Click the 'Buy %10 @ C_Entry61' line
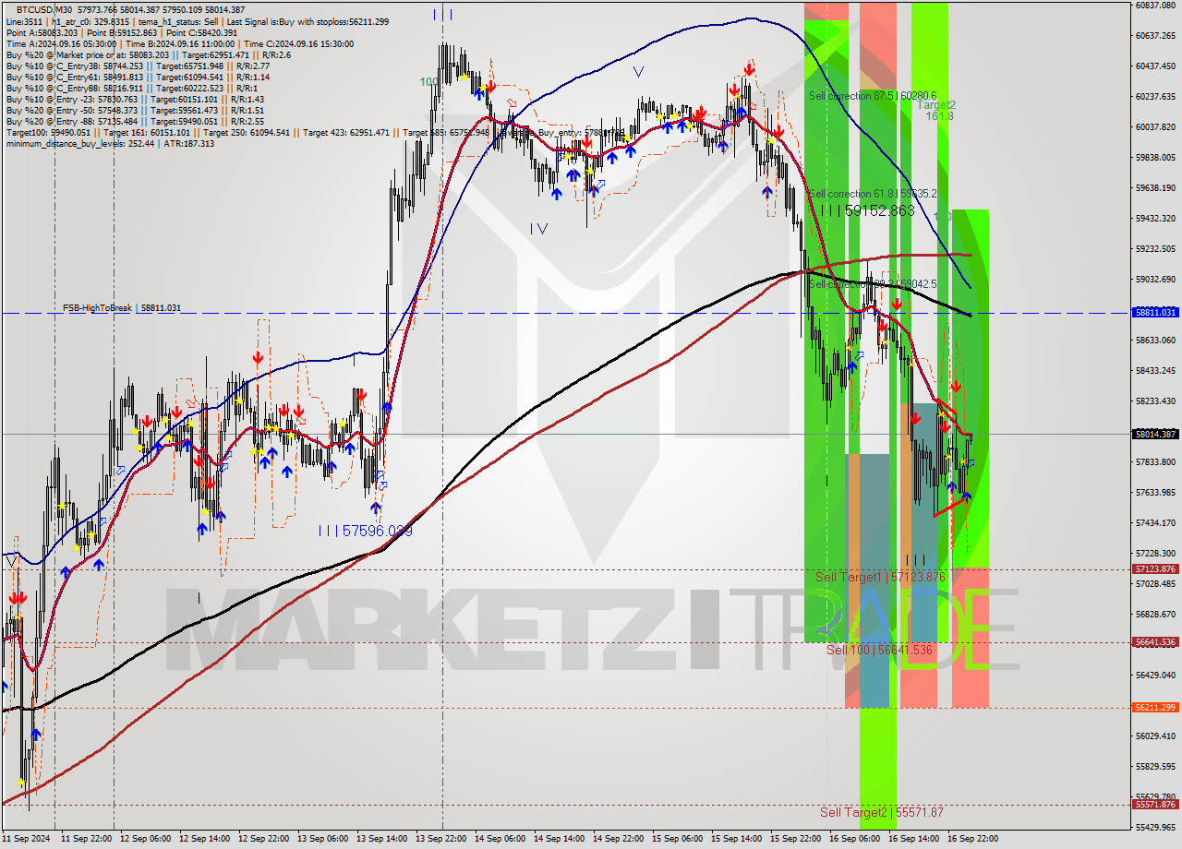The height and width of the screenshot is (849, 1182). pos(138,77)
